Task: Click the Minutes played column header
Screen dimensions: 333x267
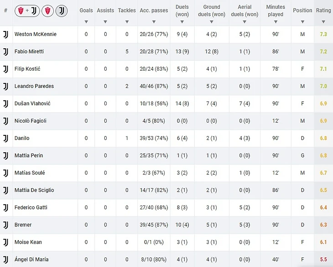Action: click(276, 10)
